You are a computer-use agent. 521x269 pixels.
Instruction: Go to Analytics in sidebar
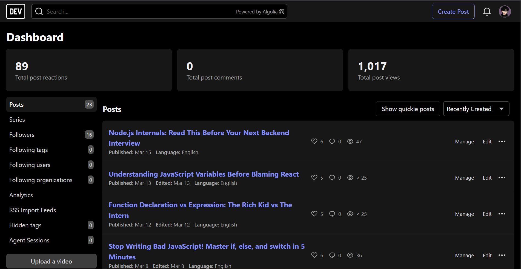tap(21, 195)
